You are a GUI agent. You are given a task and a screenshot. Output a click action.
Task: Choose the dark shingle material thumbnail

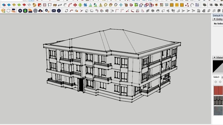coord(218,101)
